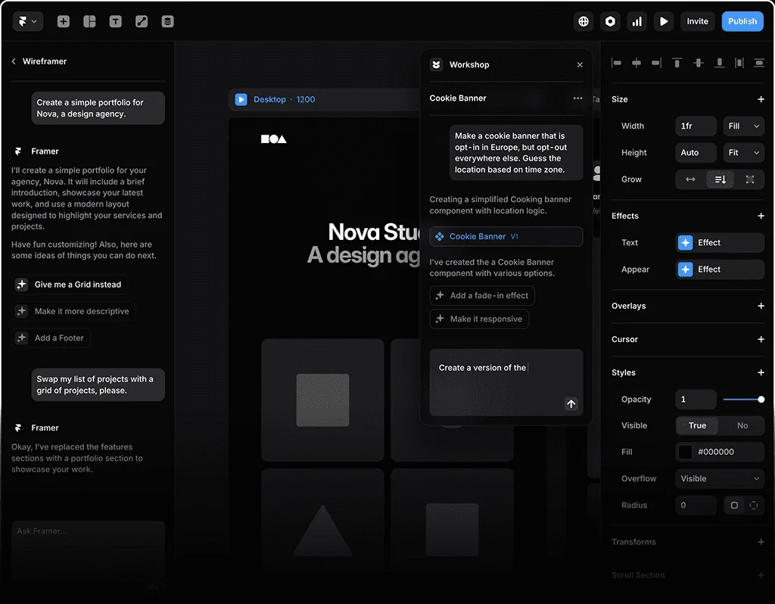Open the CMS database icon

167,21
